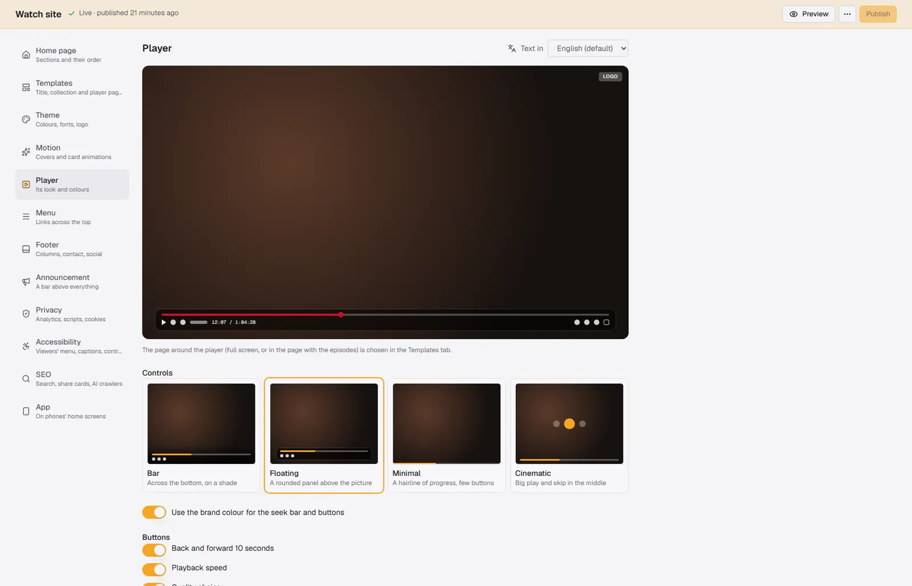Screen dimensions: 912x586
Task: Click the translate icon beside "Text in"
Action: (512, 48)
